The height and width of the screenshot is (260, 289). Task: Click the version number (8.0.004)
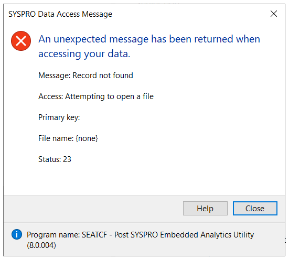pos(41,245)
